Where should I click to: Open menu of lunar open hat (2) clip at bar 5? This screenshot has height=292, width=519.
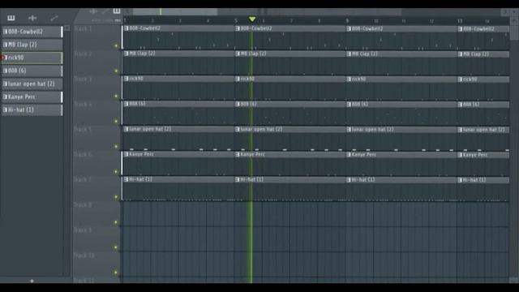coord(238,130)
